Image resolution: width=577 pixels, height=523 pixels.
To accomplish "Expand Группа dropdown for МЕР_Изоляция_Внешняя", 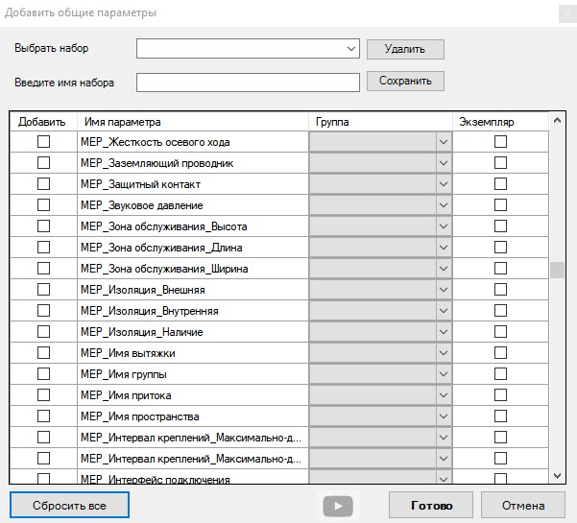I will pyautogui.click(x=443, y=290).
